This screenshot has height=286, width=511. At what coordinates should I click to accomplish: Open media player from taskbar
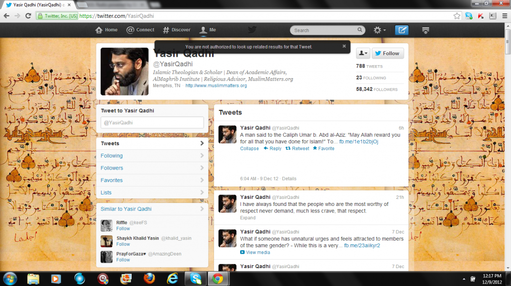pos(56,279)
